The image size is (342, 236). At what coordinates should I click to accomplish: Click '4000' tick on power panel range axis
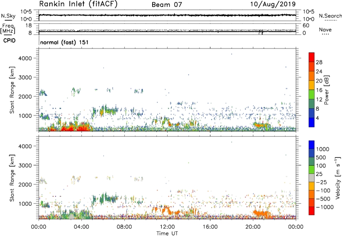pos(25,58)
